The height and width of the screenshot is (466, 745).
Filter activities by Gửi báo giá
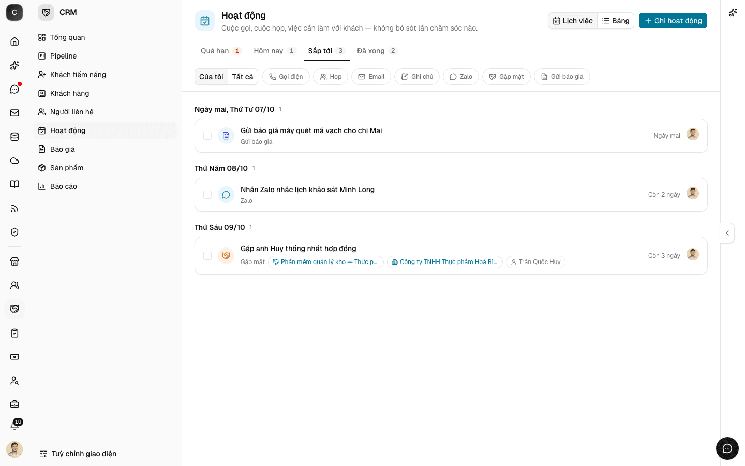click(562, 77)
